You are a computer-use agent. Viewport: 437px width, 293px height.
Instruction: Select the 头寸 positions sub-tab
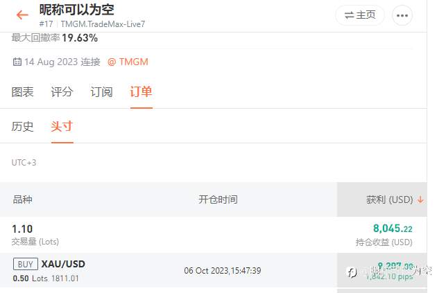click(x=62, y=127)
